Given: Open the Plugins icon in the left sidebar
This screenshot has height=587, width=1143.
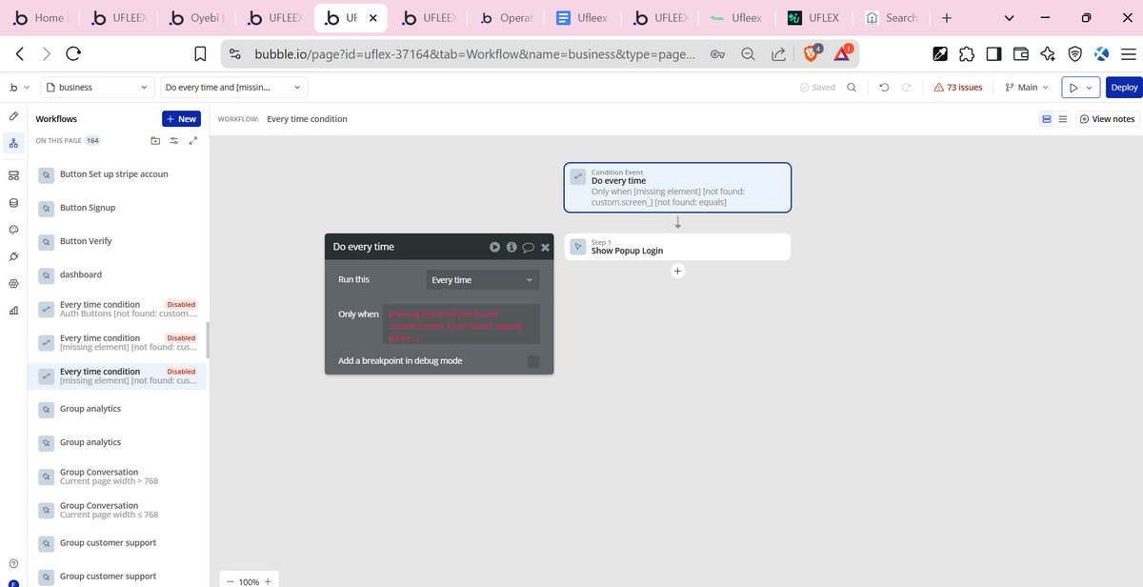Looking at the screenshot, I should [x=13, y=255].
